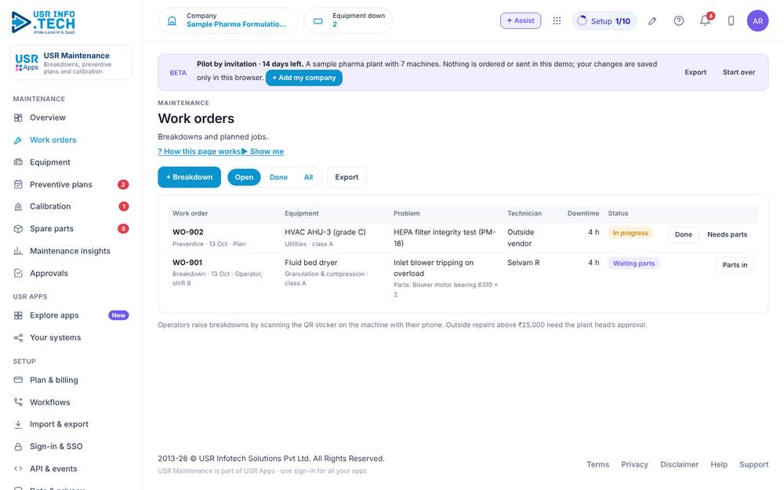Click the Workflows branch icon
This screenshot has width=784, height=490.
coord(18,402)
